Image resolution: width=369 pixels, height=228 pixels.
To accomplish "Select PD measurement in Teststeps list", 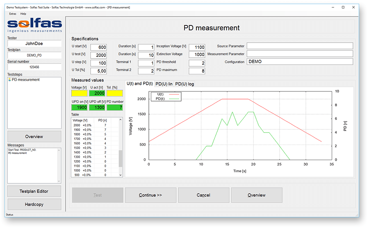I will click(x=26, y=80).
